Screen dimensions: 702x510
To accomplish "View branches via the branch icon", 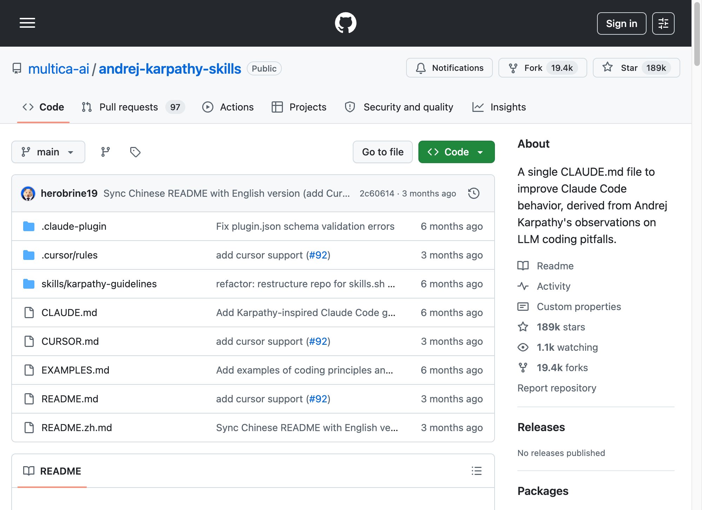I will pyautogui.click(x=105, y=152).
